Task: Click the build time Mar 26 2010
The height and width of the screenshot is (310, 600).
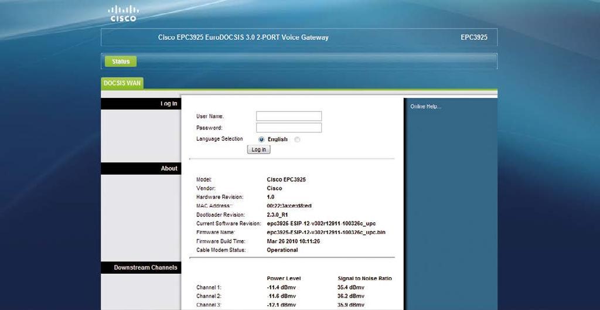Action: 294,241
